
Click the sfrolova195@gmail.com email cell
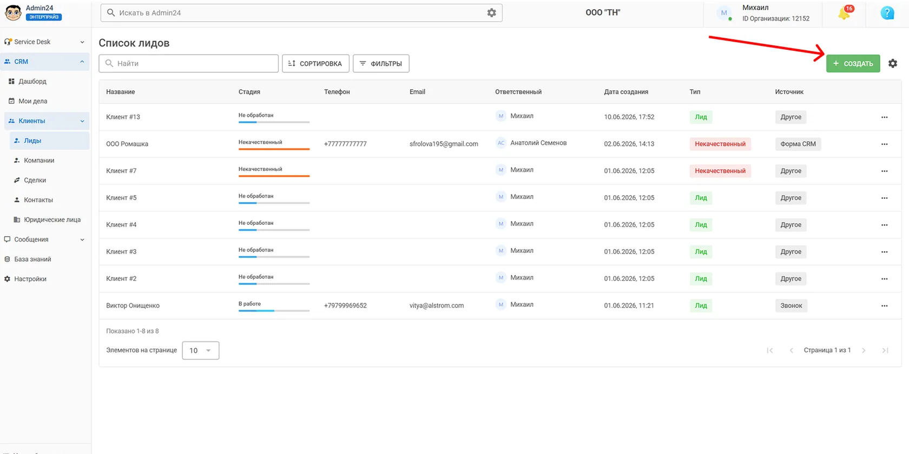[444, 144]
